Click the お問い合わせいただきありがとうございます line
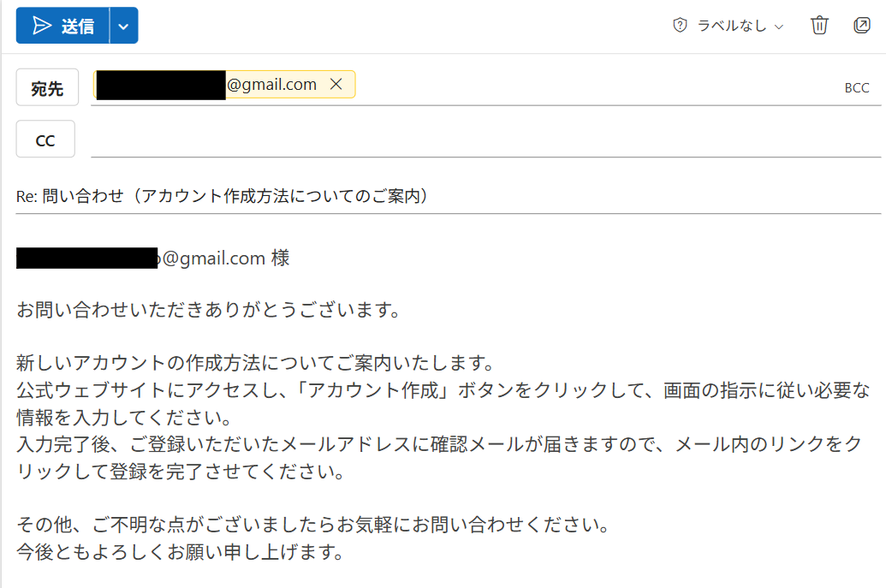Viewport: 886px width, 588px height. click(x=209, y=310)
